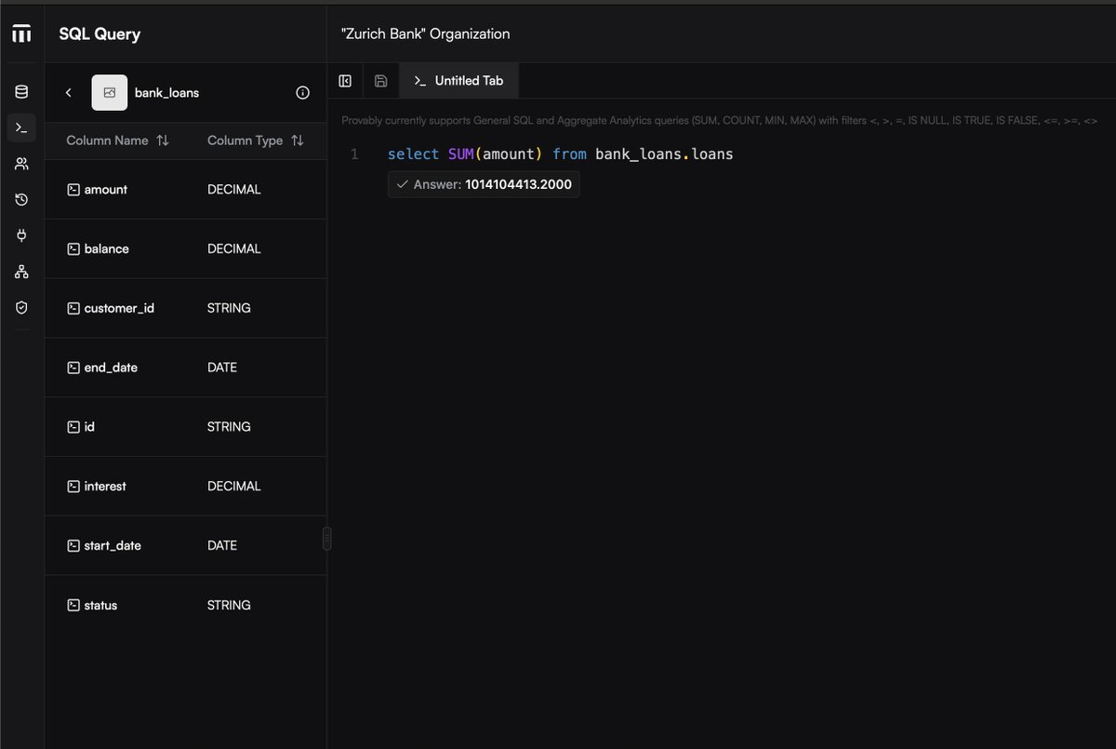Click the "Zurich Bank" Organization title
Screen dimensions: 1116x749
point(426,33)
